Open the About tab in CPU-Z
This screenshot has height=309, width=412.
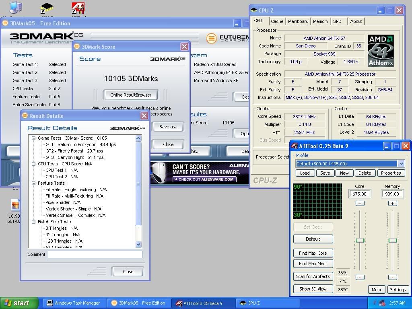356,21
